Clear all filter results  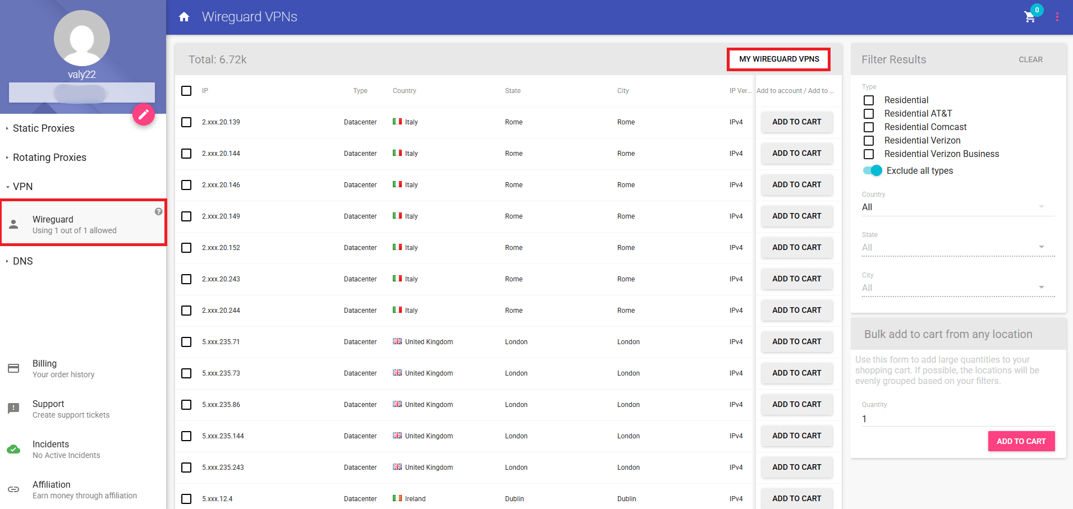point(1031,59)
